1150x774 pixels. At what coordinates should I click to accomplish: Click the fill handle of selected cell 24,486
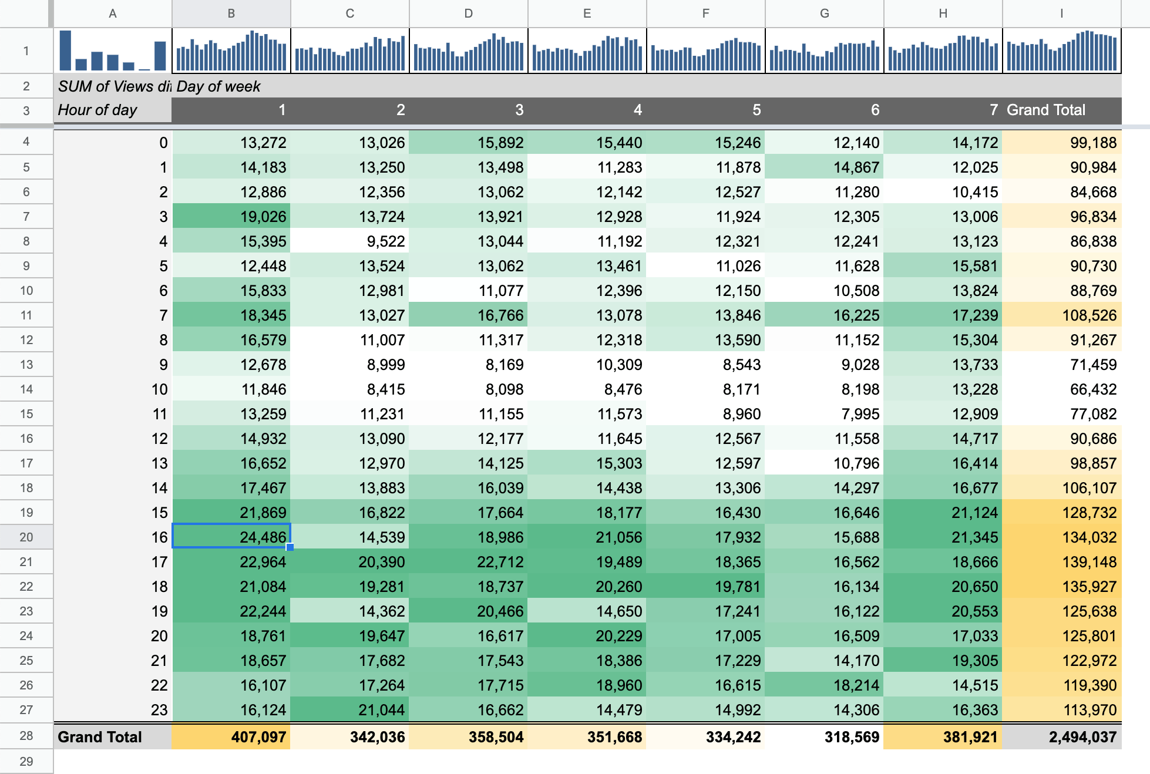[290, 547]
